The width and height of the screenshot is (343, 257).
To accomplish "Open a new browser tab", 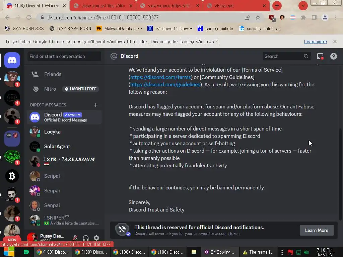I will pyautogui.click(x=277, y=6).
